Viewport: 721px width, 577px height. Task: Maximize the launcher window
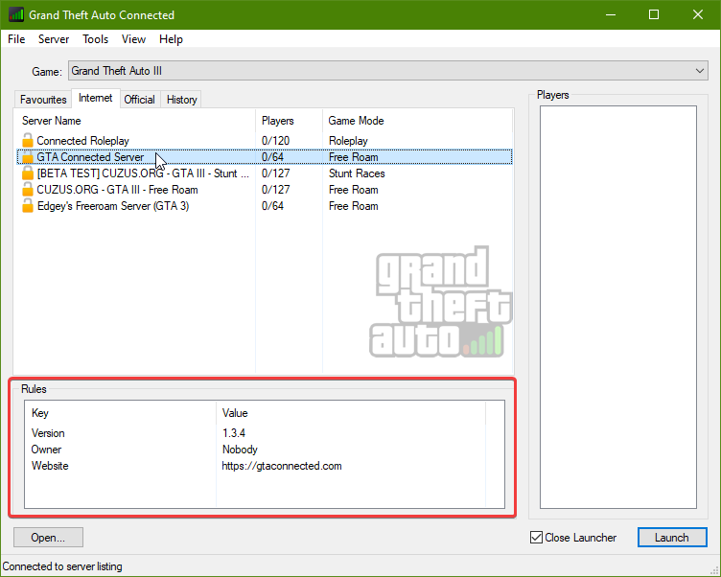pos(654,14)
